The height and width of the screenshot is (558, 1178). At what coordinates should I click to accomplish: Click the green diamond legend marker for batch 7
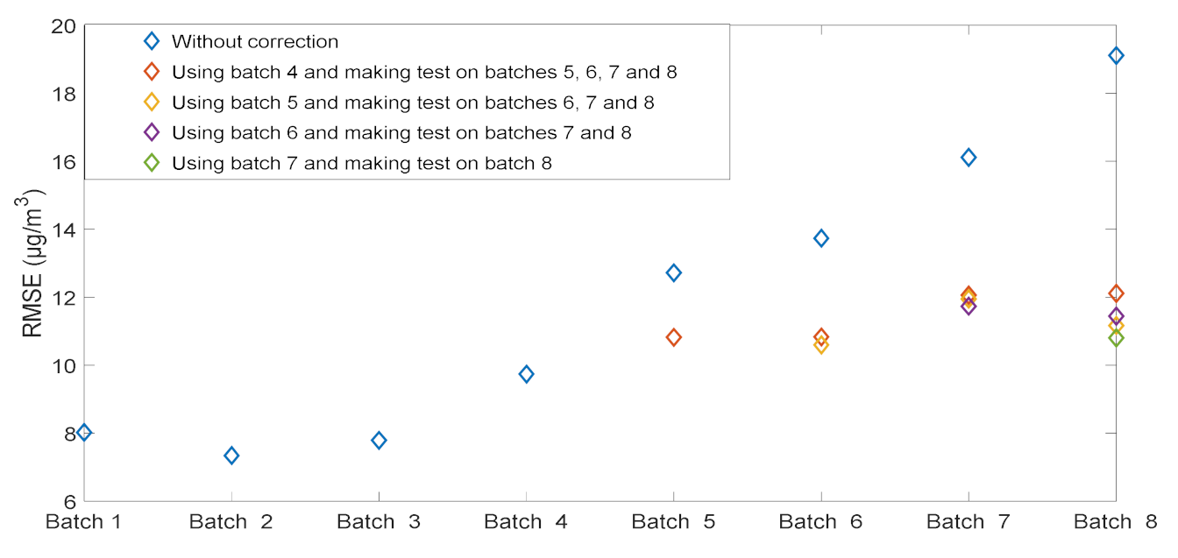pyautogui.click(x=152, y=163)
